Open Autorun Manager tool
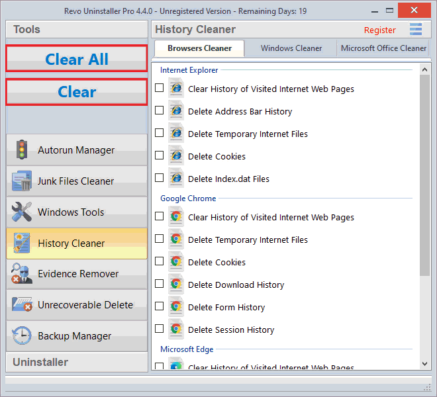Screen dimensions: 437x397 [x=77, y=150]
